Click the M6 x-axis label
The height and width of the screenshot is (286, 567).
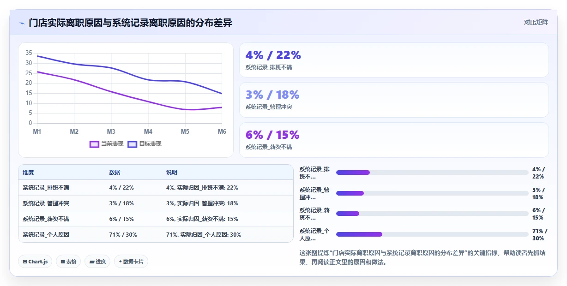[x=222, y=131]
